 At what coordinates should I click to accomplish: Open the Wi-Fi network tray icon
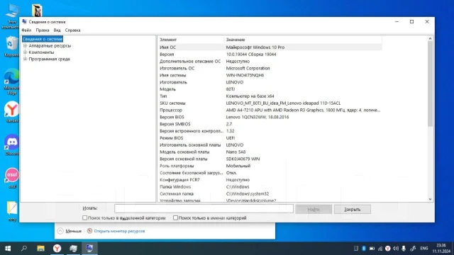[x=380, y=249]
